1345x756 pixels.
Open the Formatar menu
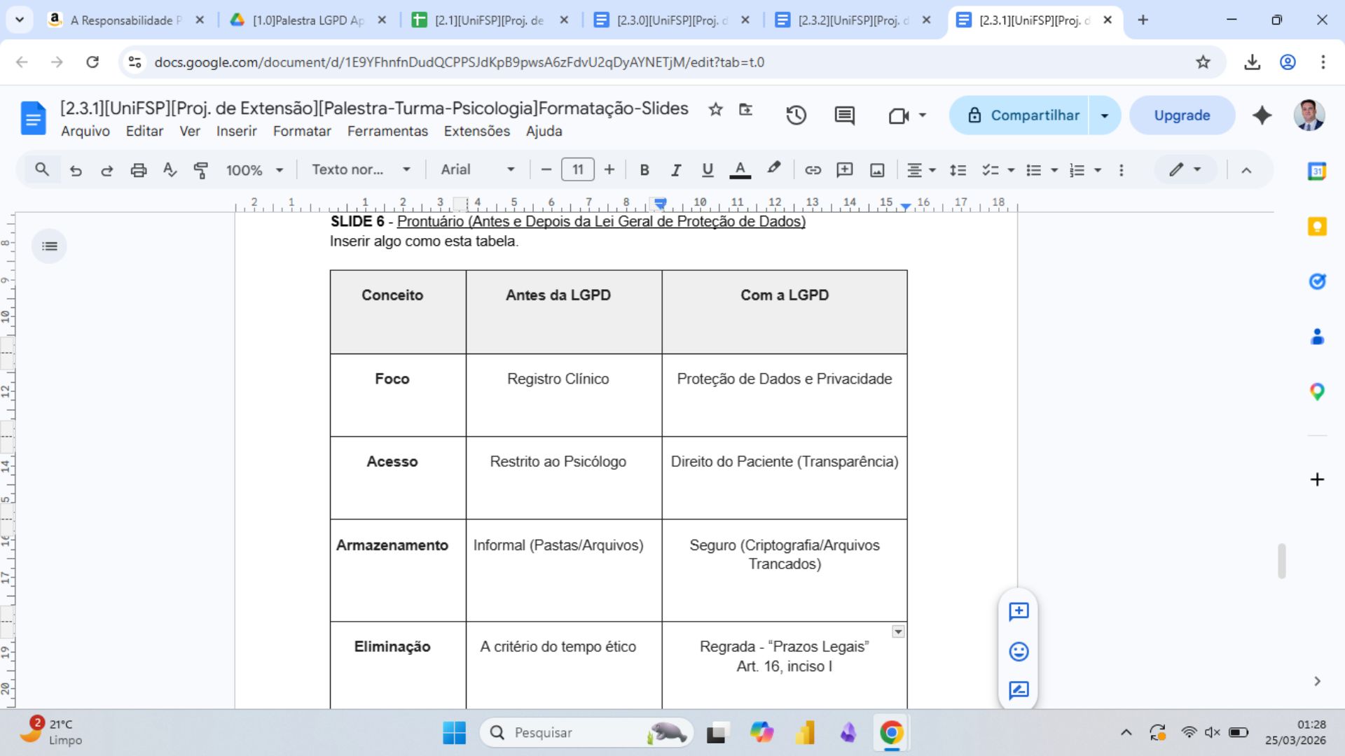pyautogui.click(x=302, y=132)
